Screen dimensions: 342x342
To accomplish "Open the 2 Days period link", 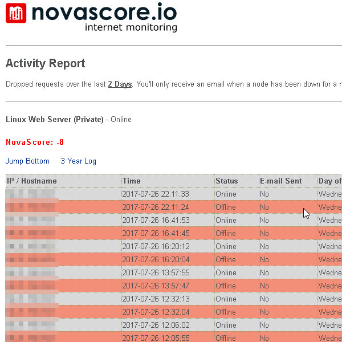I will 120,84.
